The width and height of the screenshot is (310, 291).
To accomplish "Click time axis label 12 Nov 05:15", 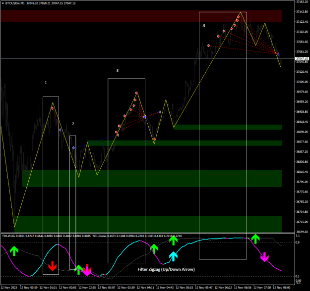I will pos(185,288).
